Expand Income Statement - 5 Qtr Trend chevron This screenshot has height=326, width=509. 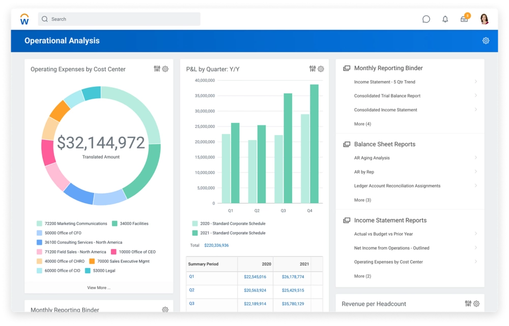point(475,82)
